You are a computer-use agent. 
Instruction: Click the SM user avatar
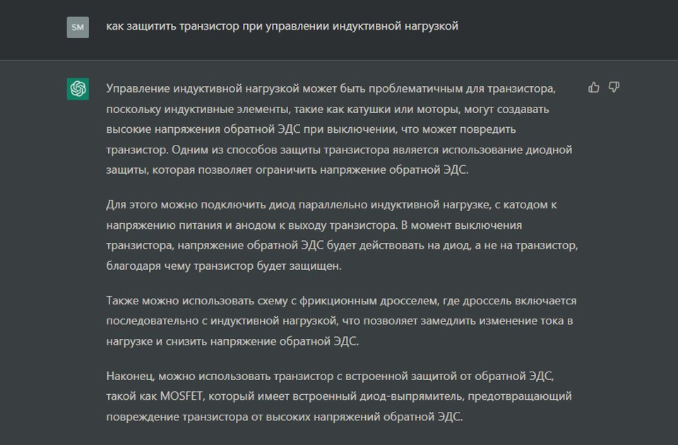pyautogui.click(x=78, y=27)
